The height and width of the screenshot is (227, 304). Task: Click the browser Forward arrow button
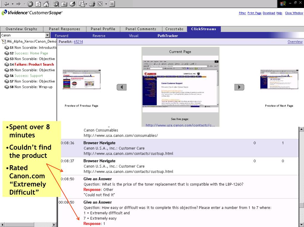click(19, 4)
